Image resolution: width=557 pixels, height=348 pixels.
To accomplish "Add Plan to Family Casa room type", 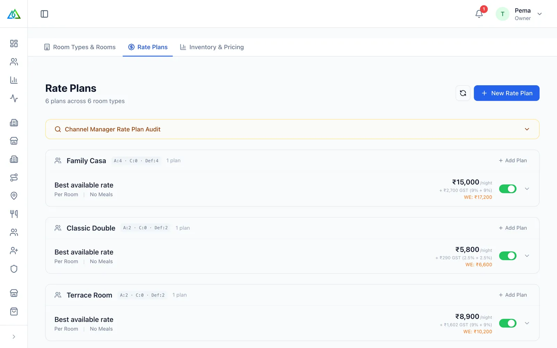I will 513,160.
